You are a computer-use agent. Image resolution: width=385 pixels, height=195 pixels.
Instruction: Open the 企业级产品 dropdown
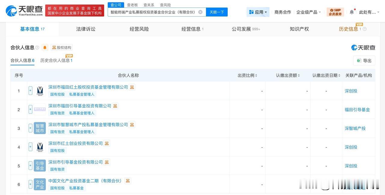tap(309, 12)
